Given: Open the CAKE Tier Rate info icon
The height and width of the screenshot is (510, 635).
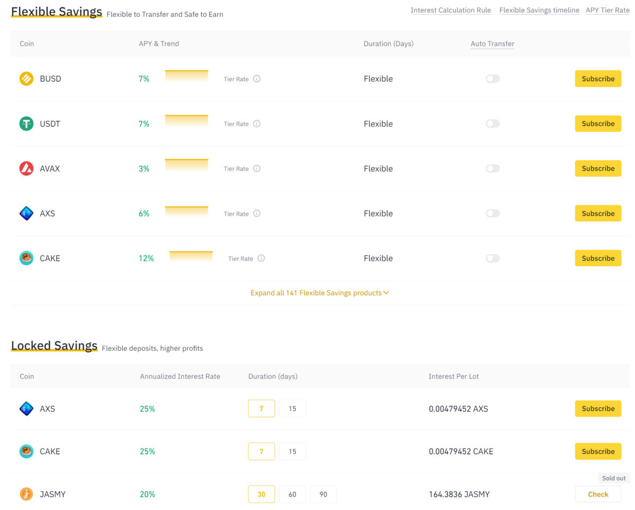Looking at the screenshot, I should coord(261,258).
